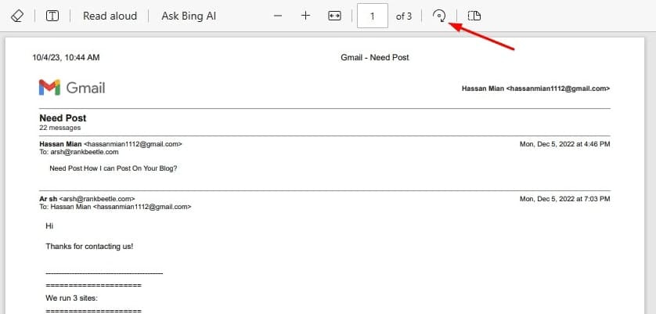This screenshot has height=314, width=656.
Task: Start Read aloud for the PDF
Action: (x=110, y=16)
